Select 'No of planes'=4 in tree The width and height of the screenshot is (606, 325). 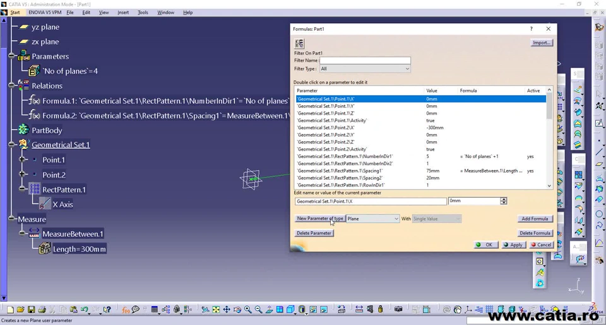[70, 71]
